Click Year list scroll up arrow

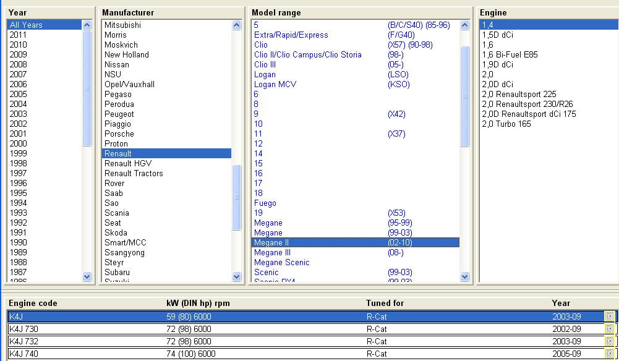pos(87,25)
